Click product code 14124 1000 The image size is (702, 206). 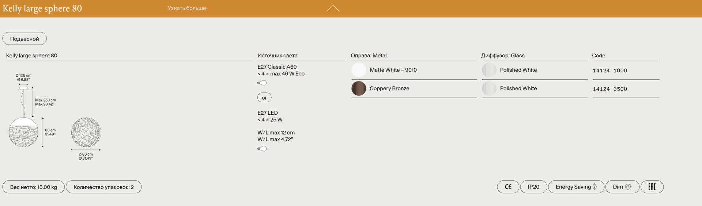[x=609, y=70]
